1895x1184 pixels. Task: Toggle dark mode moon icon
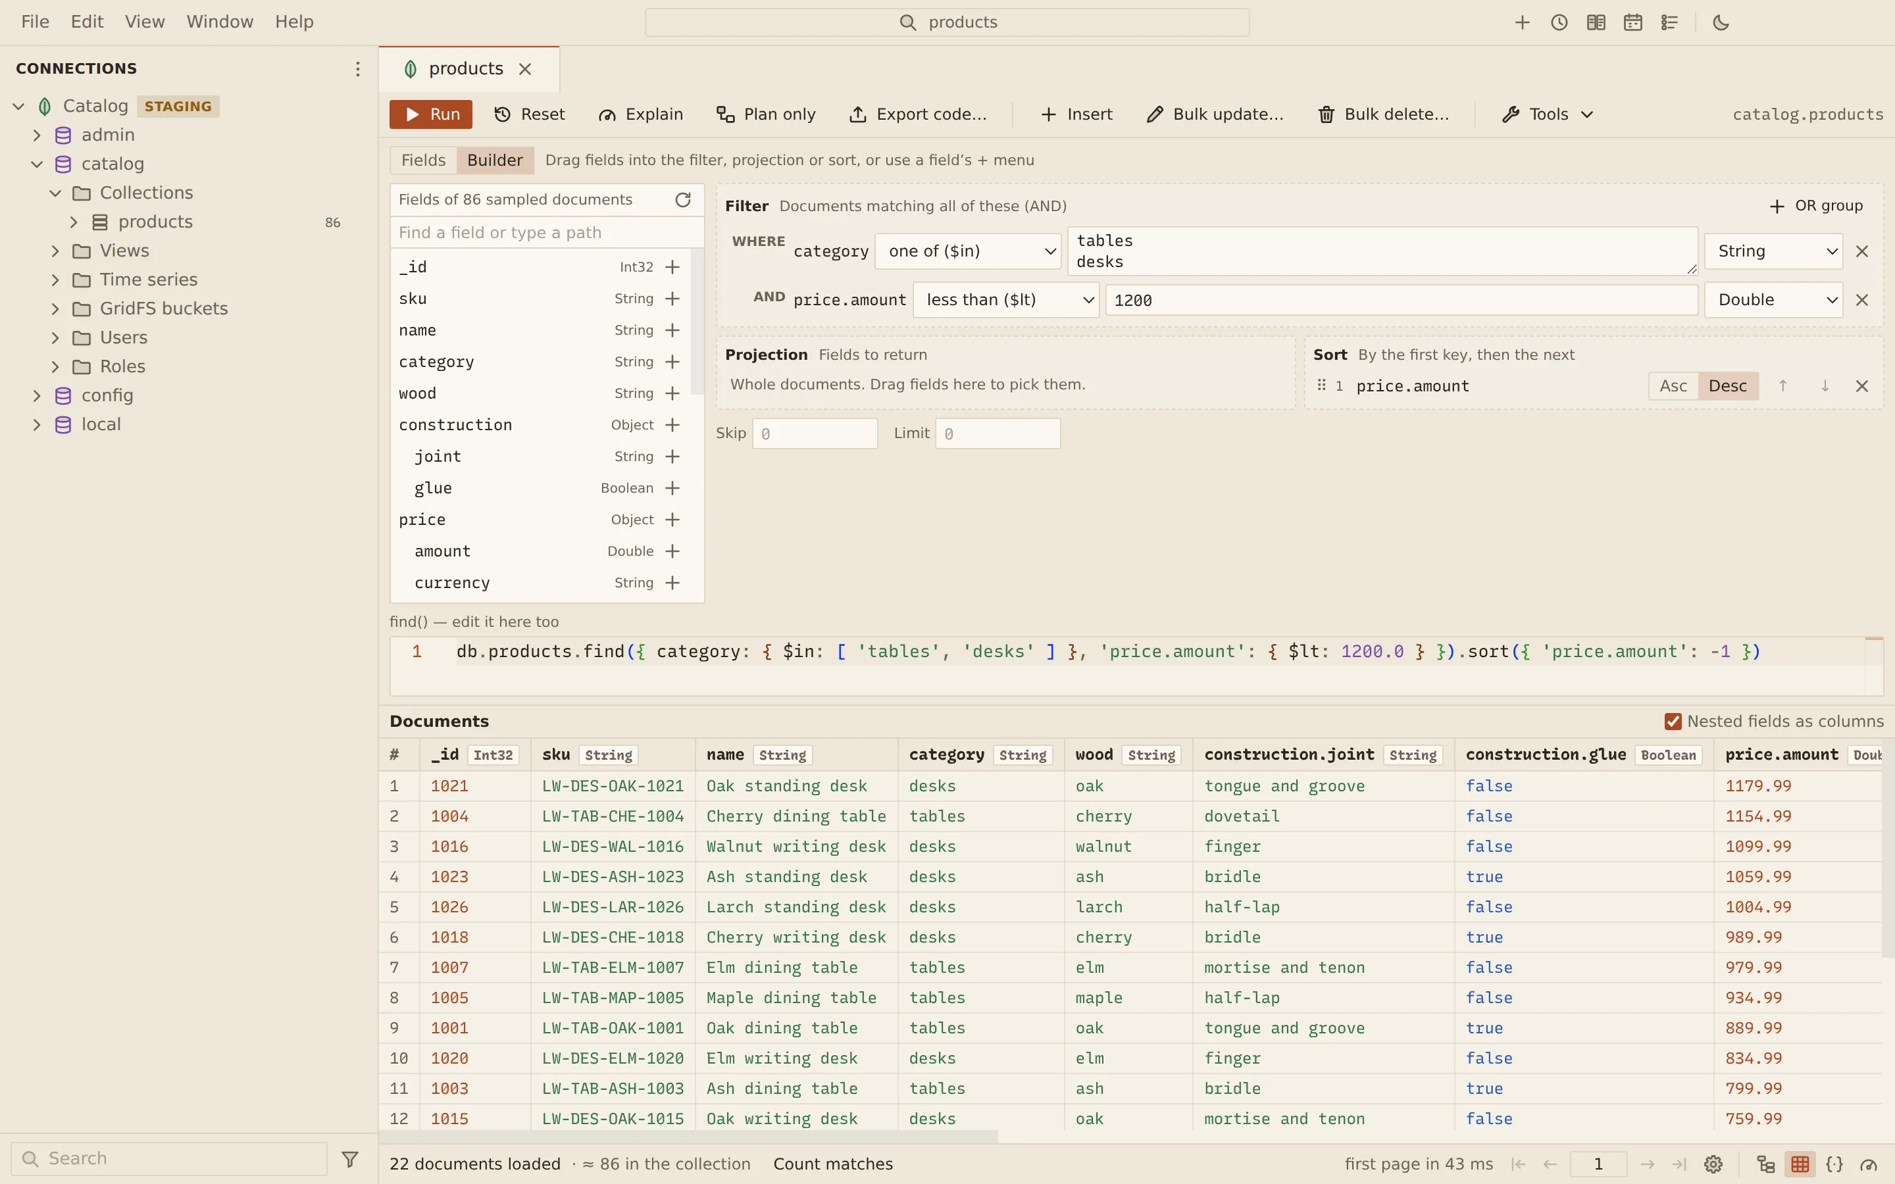(x=1721, y=23)
